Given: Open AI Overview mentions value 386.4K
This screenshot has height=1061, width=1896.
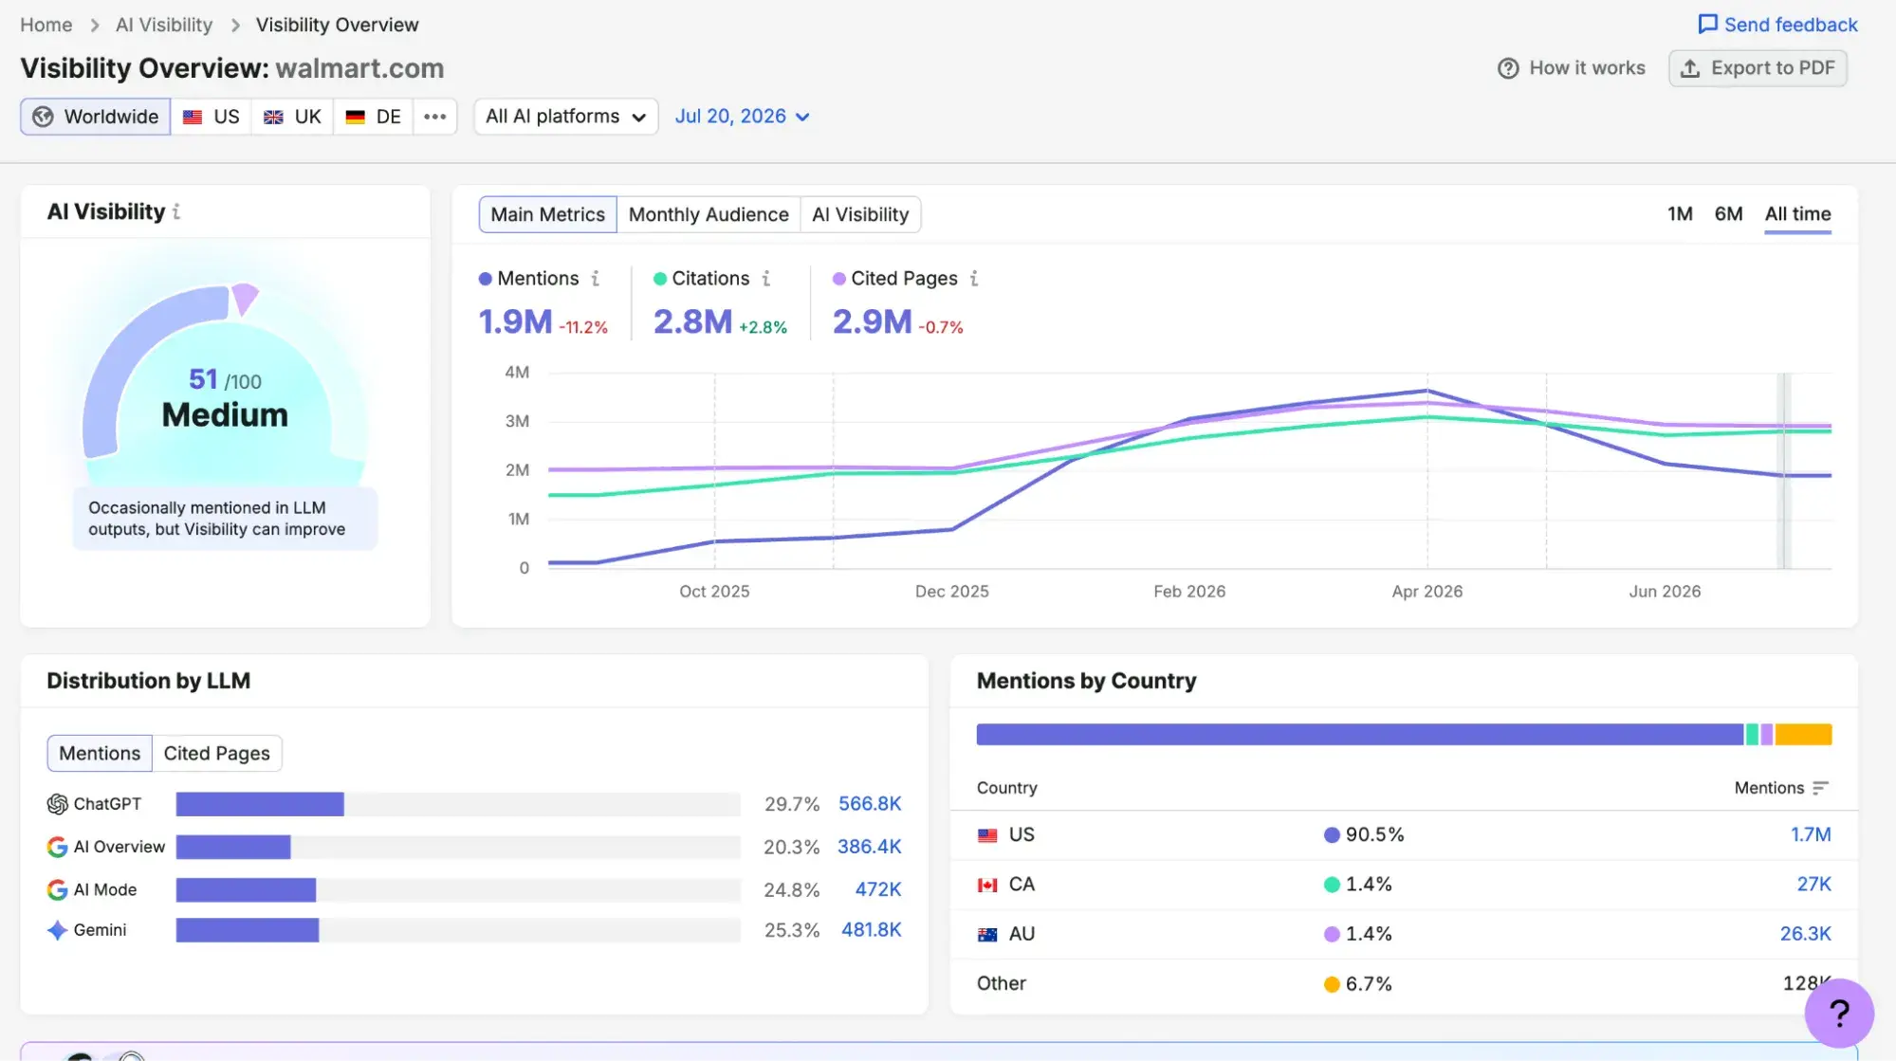Looking at the screenshot, I should [869, 847].
